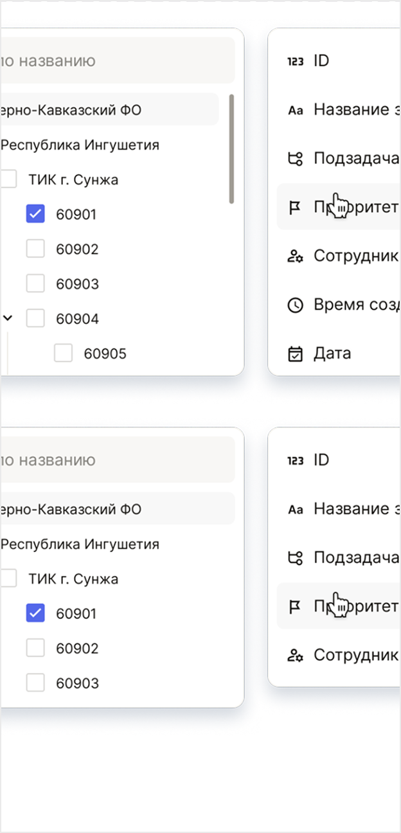Focus the lower search-by-name field
The width and height of the screenshot is (401, 833).
116,460
